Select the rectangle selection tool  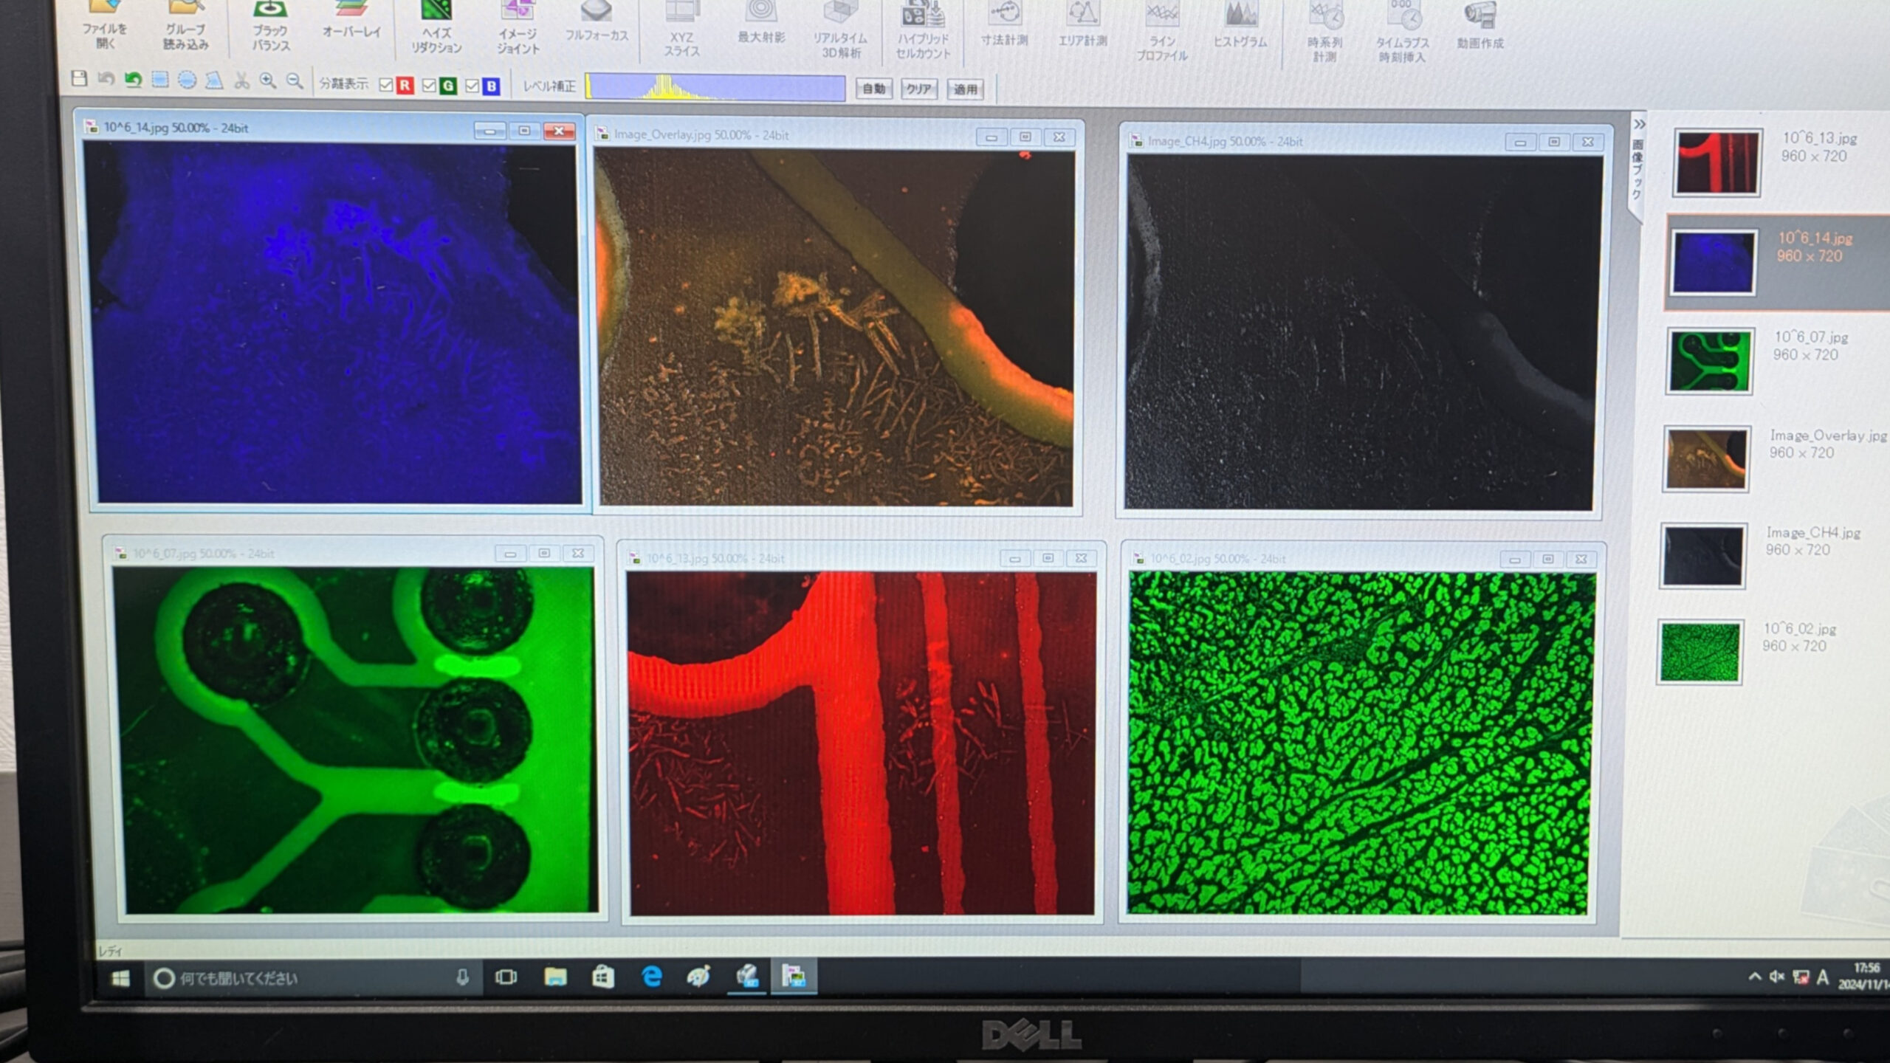(x=160, y=80)
